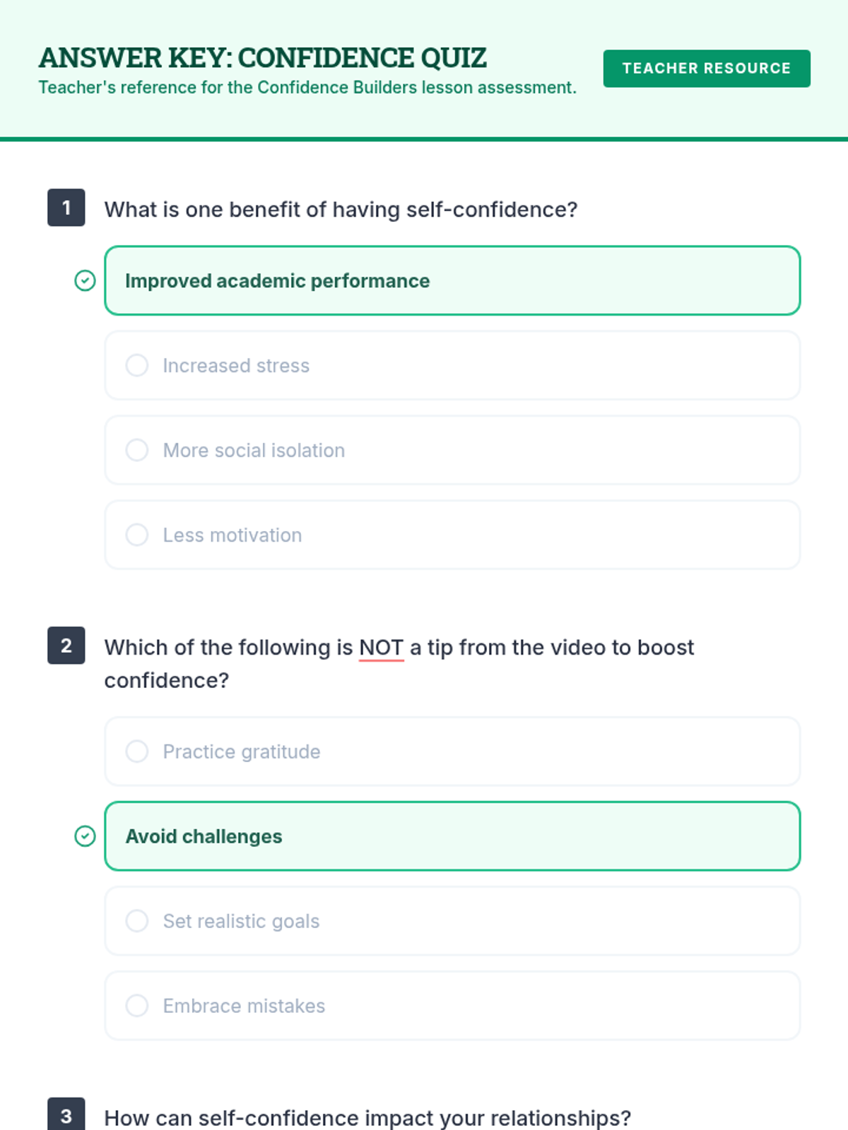The width and height of the screenshot is (848, 1130).
Task: Select the Practice gratitude radio button
Action: [x=137, y=751]
